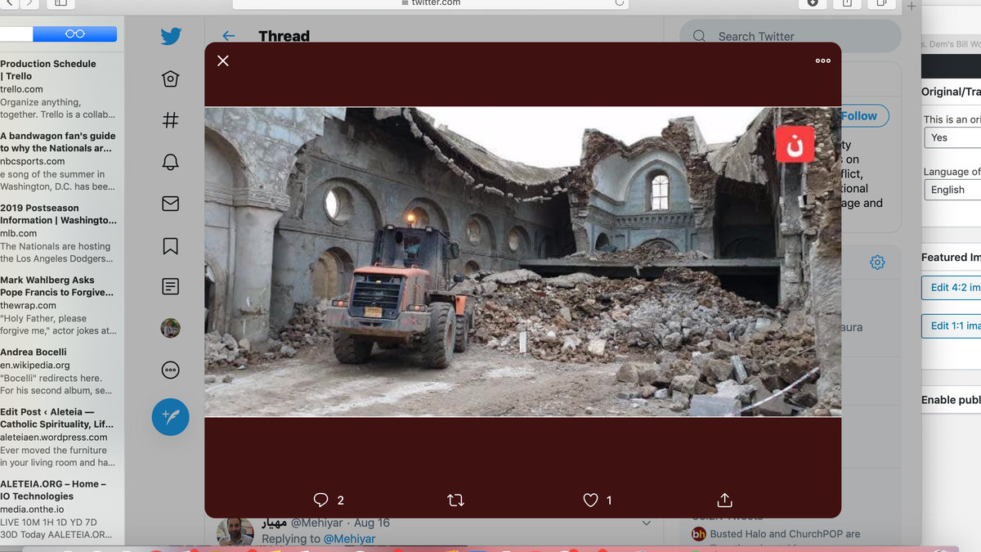Click the Twitter bird logo
Viewport: 981px width, 552px height.
click(x=170, y=36)
